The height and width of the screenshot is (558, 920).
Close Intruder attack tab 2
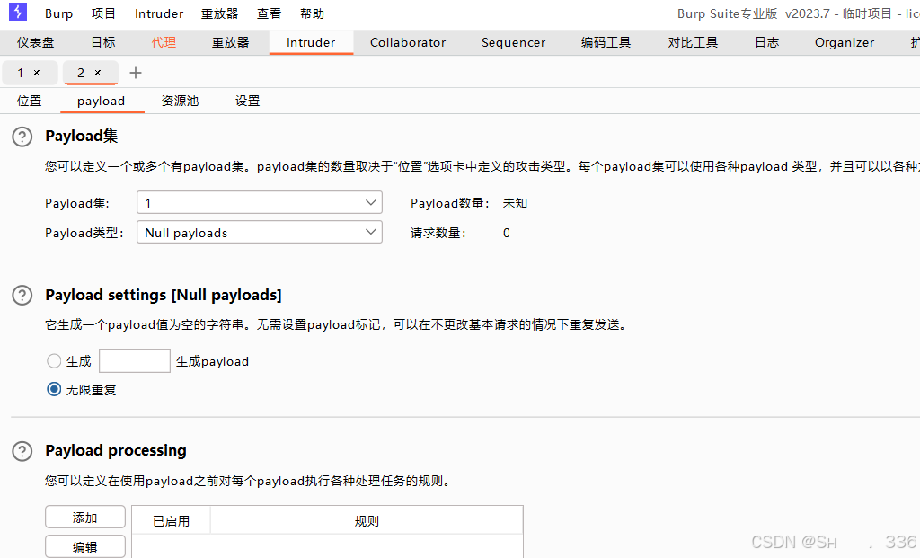[98, 73]
